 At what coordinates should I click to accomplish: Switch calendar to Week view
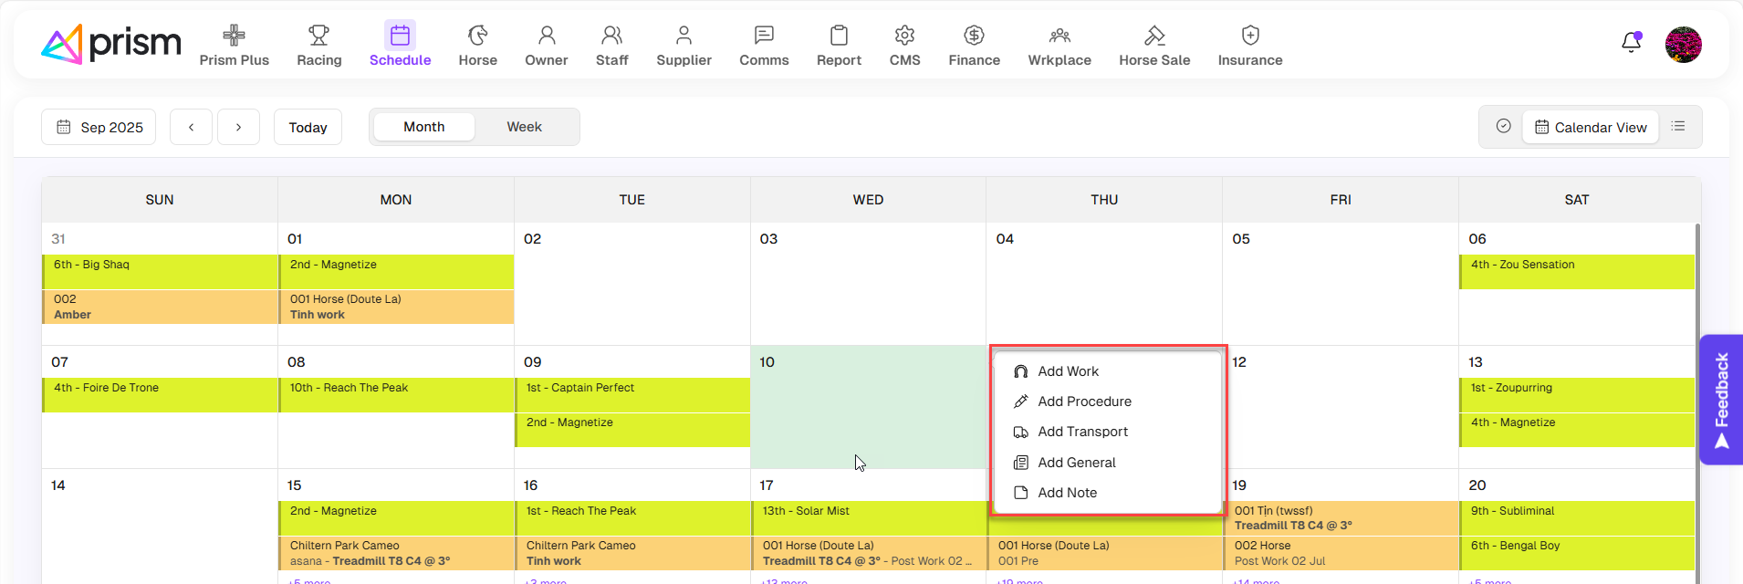click(x=524, y=127)
